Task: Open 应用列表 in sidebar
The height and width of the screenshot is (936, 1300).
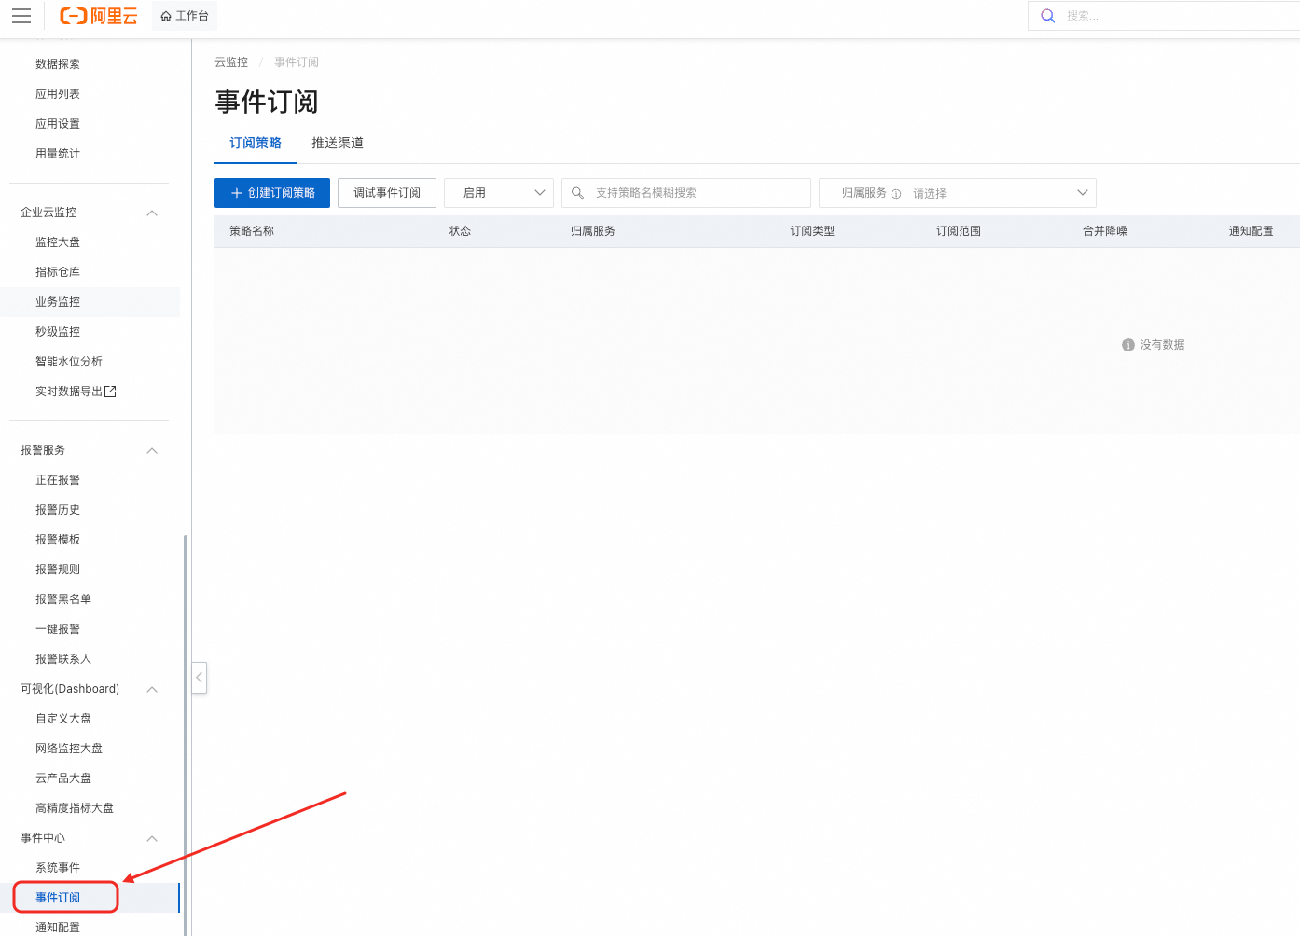Action: pos(58,94)
